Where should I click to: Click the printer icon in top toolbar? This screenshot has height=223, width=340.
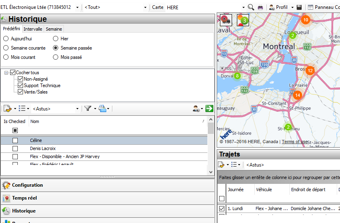260,7
